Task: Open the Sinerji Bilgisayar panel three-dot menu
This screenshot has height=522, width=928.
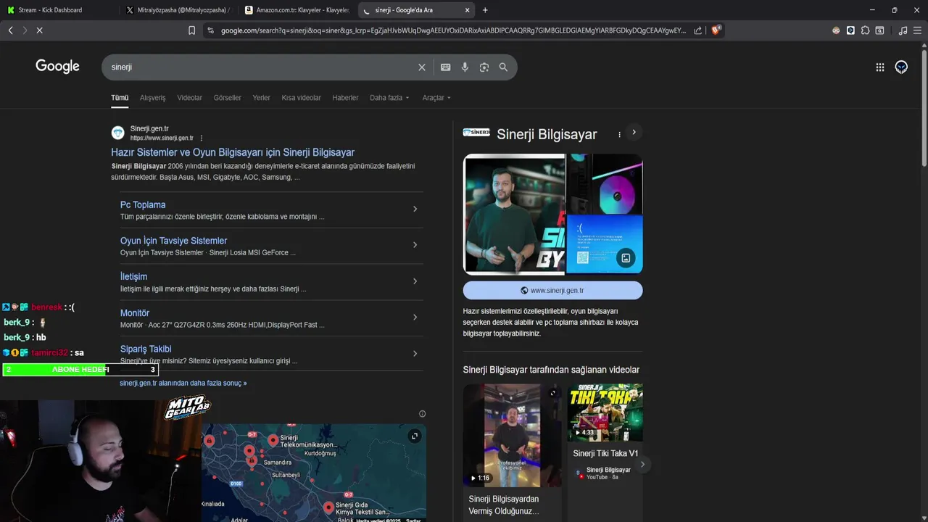Action: point(619,134)
